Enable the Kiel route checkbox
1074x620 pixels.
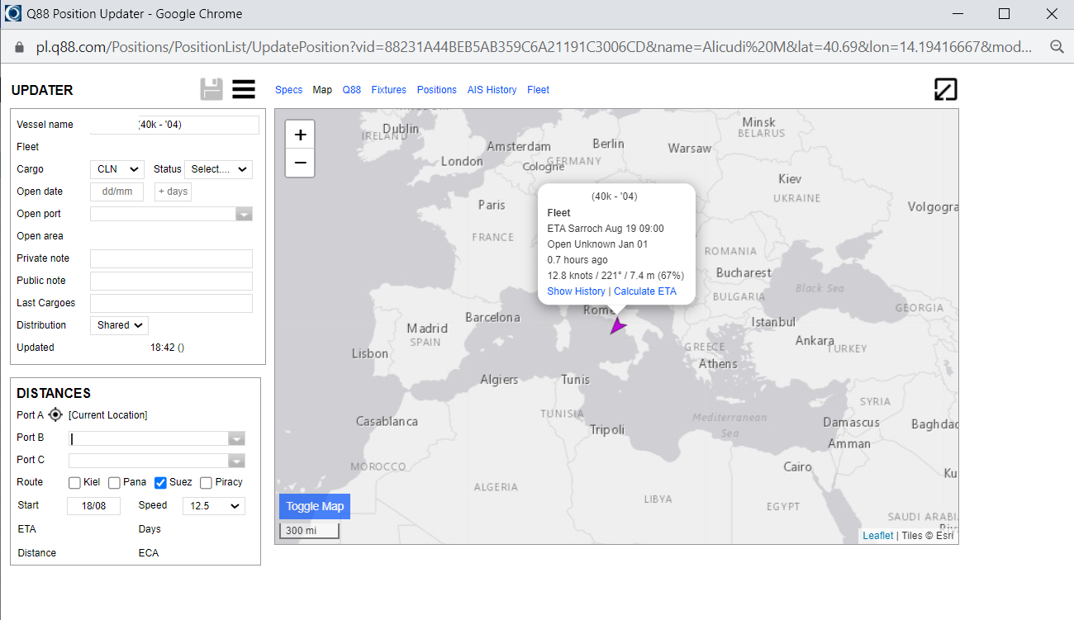pos(74,483)
